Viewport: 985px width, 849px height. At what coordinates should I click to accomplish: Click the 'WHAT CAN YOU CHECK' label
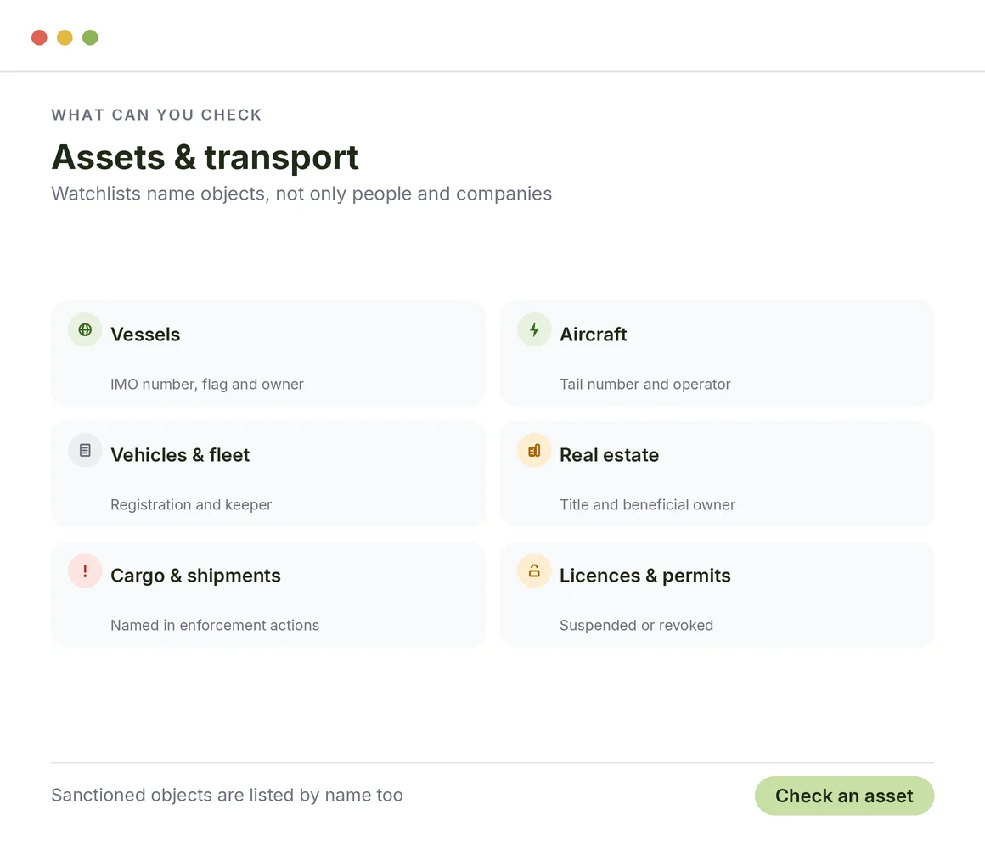pyautogui.click(x=156, y=115)
